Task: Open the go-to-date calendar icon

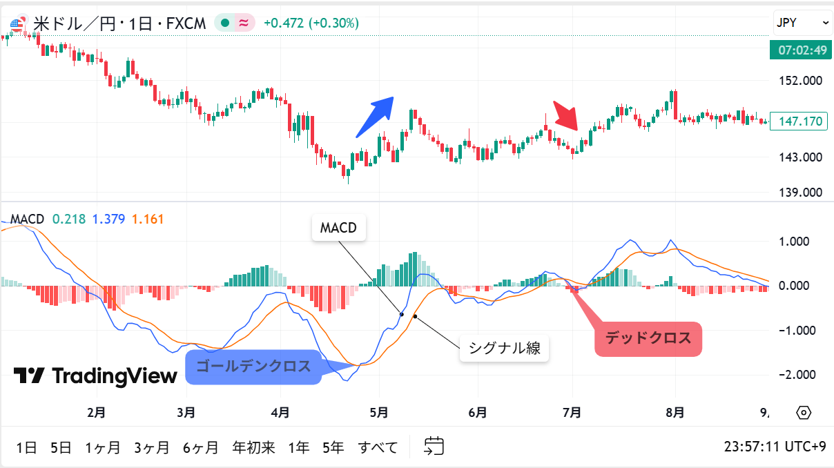Action: point(434,447)
